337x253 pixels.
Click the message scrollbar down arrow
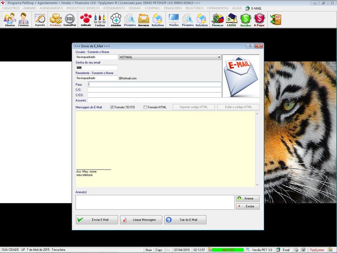[x=257, y=185]
